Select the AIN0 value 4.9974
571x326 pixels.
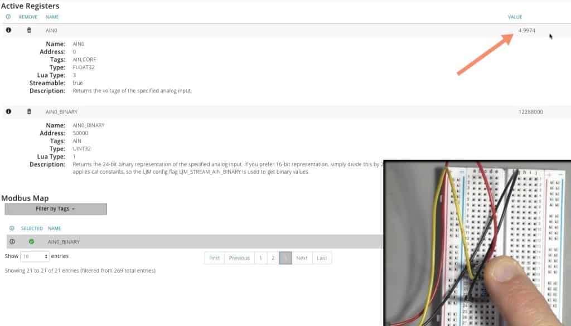pos(526,30)
